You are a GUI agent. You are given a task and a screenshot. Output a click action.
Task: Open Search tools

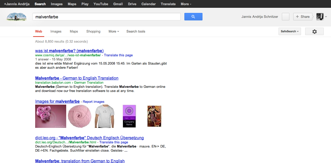(136, 32)
